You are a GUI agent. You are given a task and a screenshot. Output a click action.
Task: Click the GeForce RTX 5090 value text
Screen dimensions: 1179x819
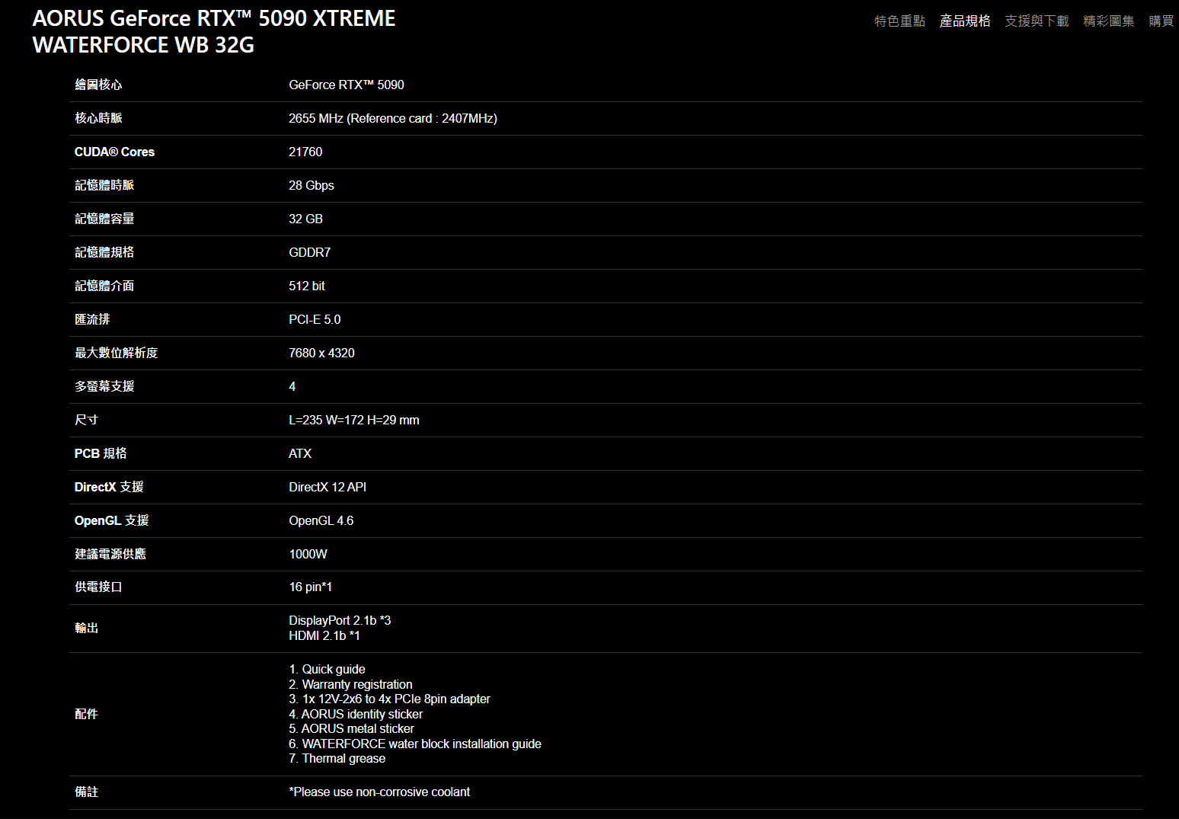[x=347, y=85]
